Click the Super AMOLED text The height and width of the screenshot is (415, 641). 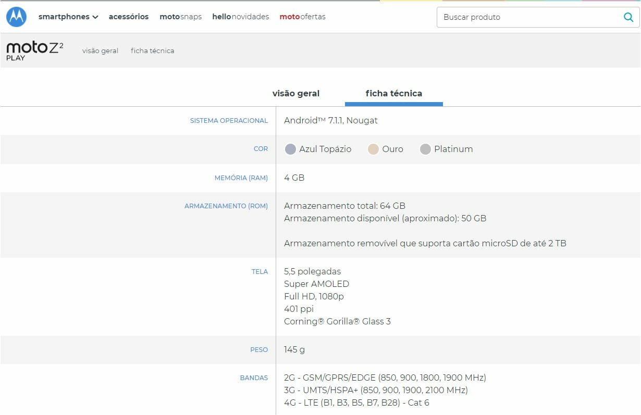click(316, 284)
